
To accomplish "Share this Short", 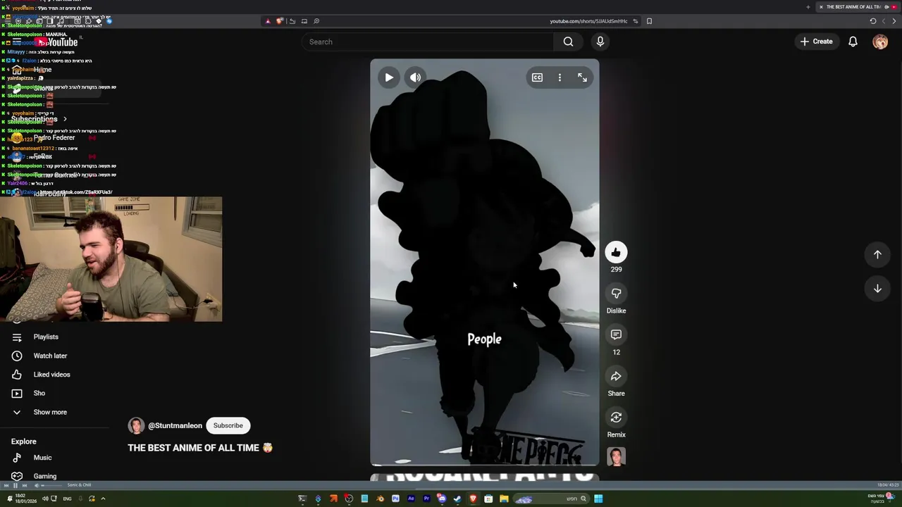I will 616,376.
